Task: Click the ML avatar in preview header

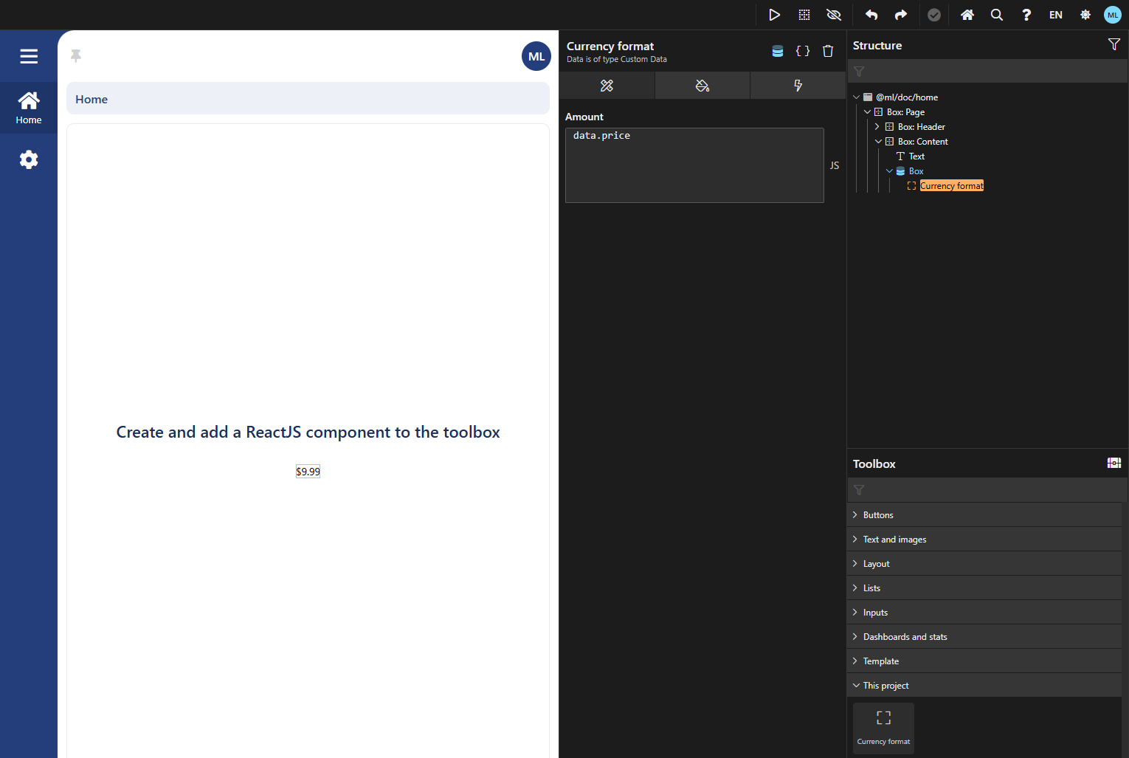Action: pos(536,56)
